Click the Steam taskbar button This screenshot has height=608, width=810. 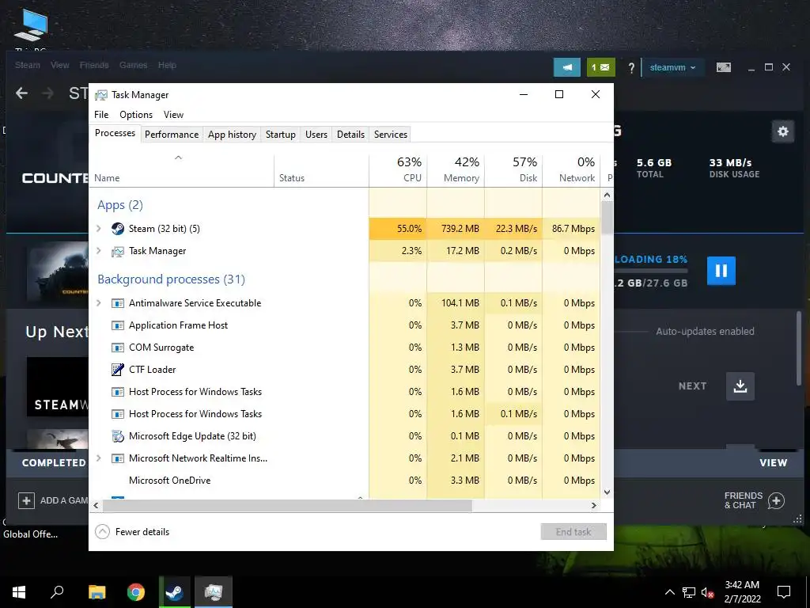click(x=175, y=592)
